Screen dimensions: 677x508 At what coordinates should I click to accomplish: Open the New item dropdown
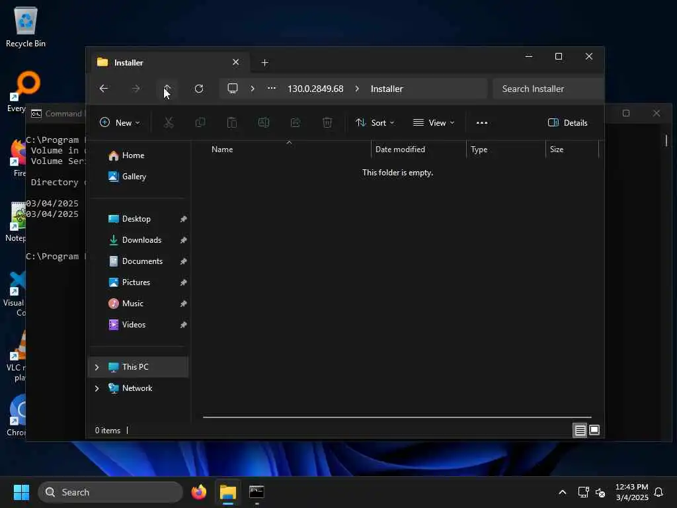coord(120,122)
